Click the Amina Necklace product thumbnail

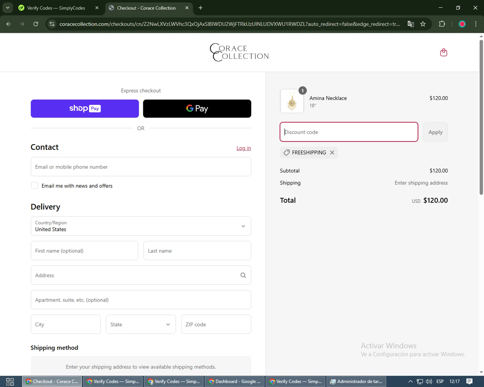[292, 101]
